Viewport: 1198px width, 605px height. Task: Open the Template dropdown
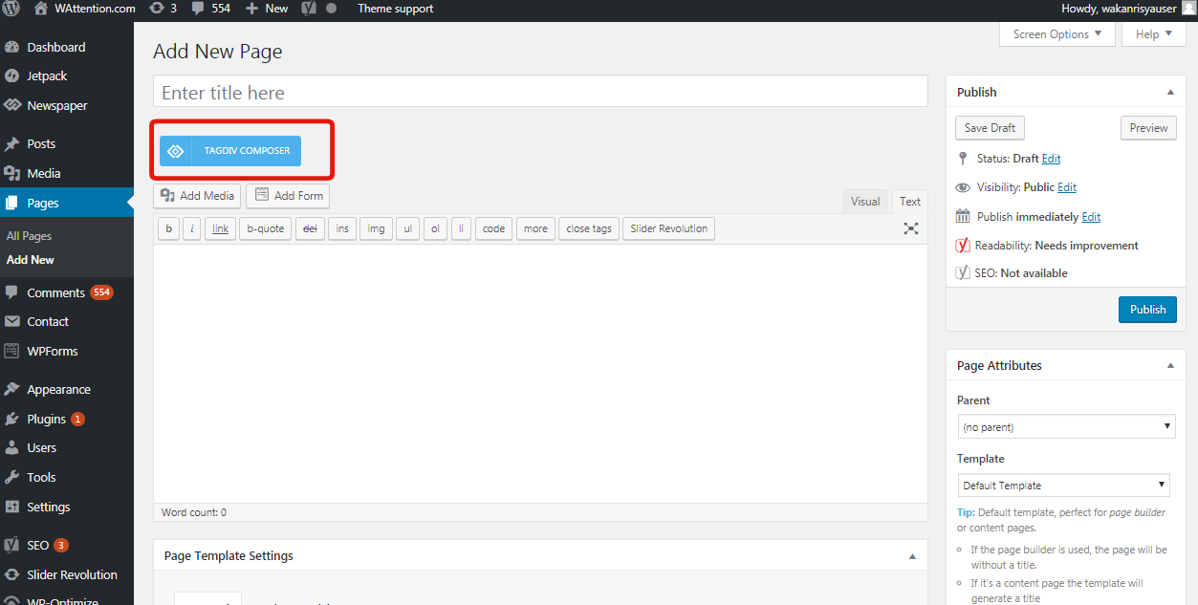point(1063,485)
